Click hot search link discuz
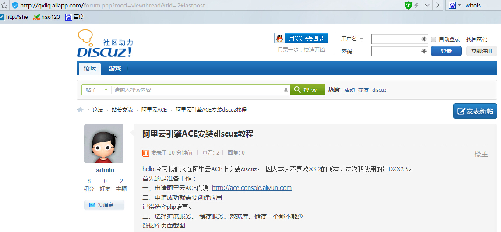Image resolution: width=501 pixels, height=232 pixels. pyautogui.click(x=379, y=90)
